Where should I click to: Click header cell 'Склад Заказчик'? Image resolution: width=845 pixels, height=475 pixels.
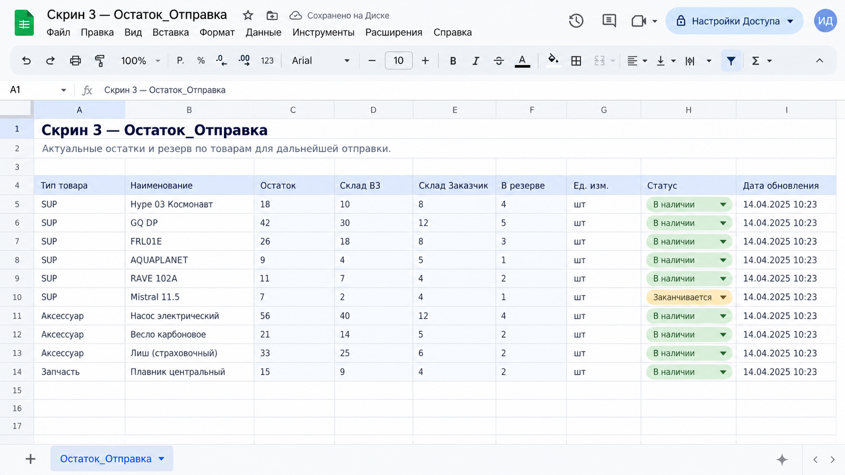(x=453, y=186)
